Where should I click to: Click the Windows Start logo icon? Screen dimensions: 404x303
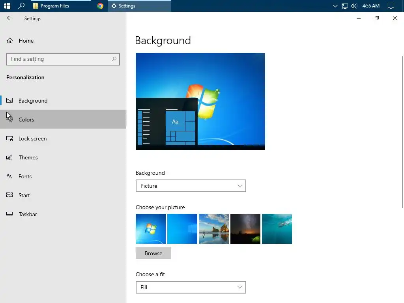[x=7, y=6]
